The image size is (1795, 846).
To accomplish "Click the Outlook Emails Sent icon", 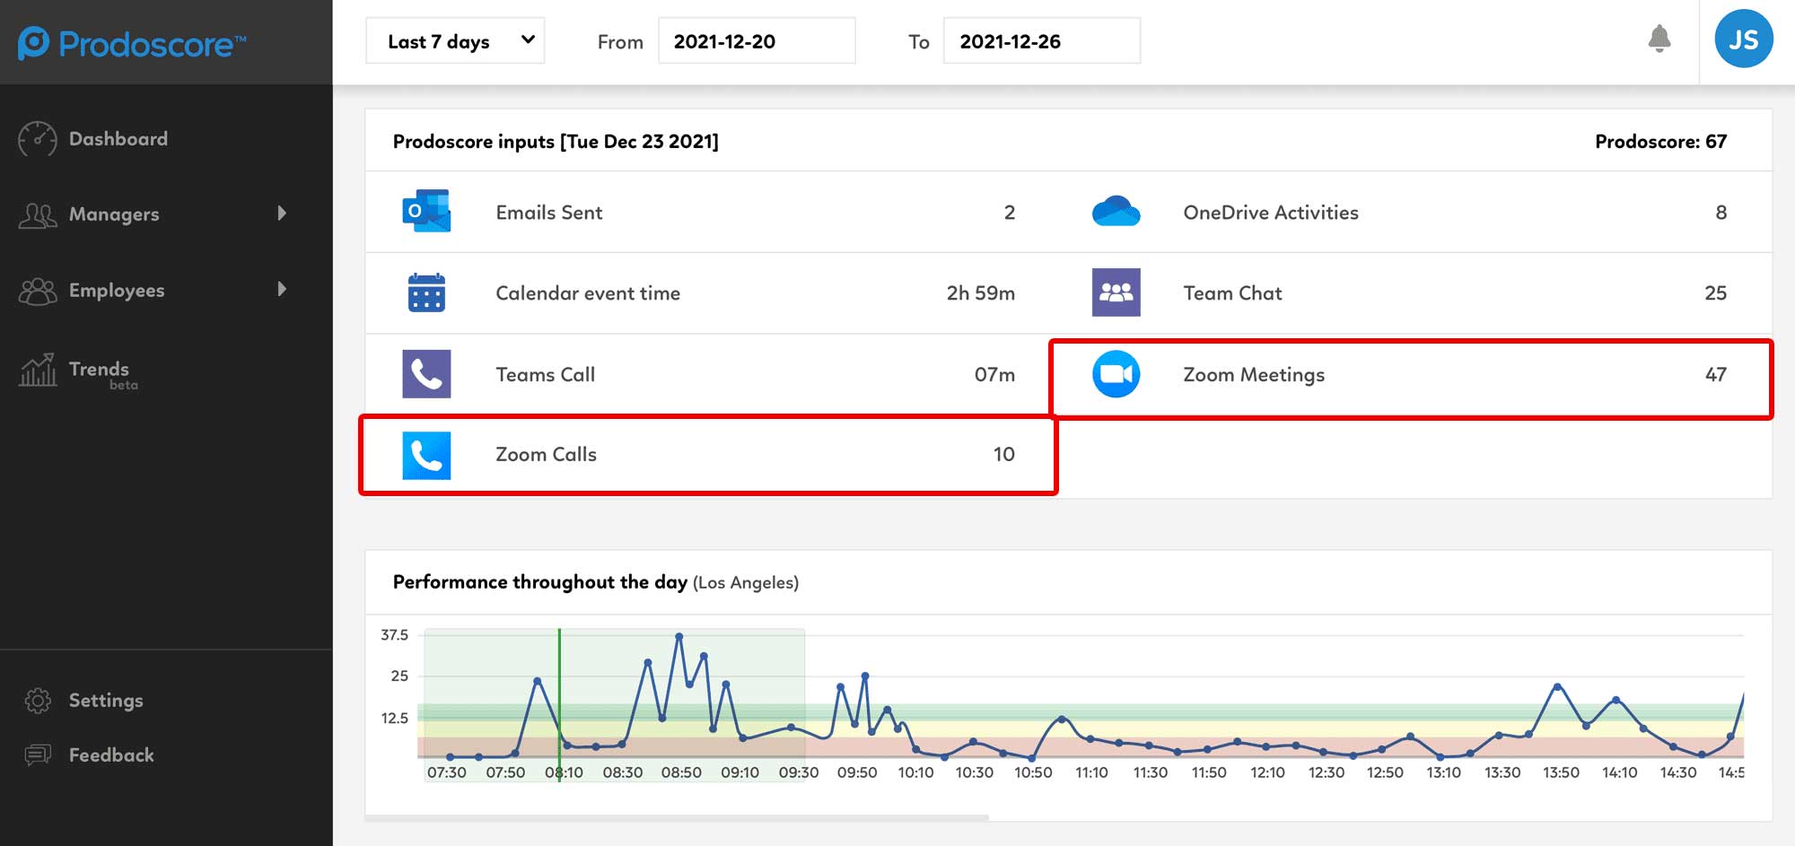I will [426, 212].
